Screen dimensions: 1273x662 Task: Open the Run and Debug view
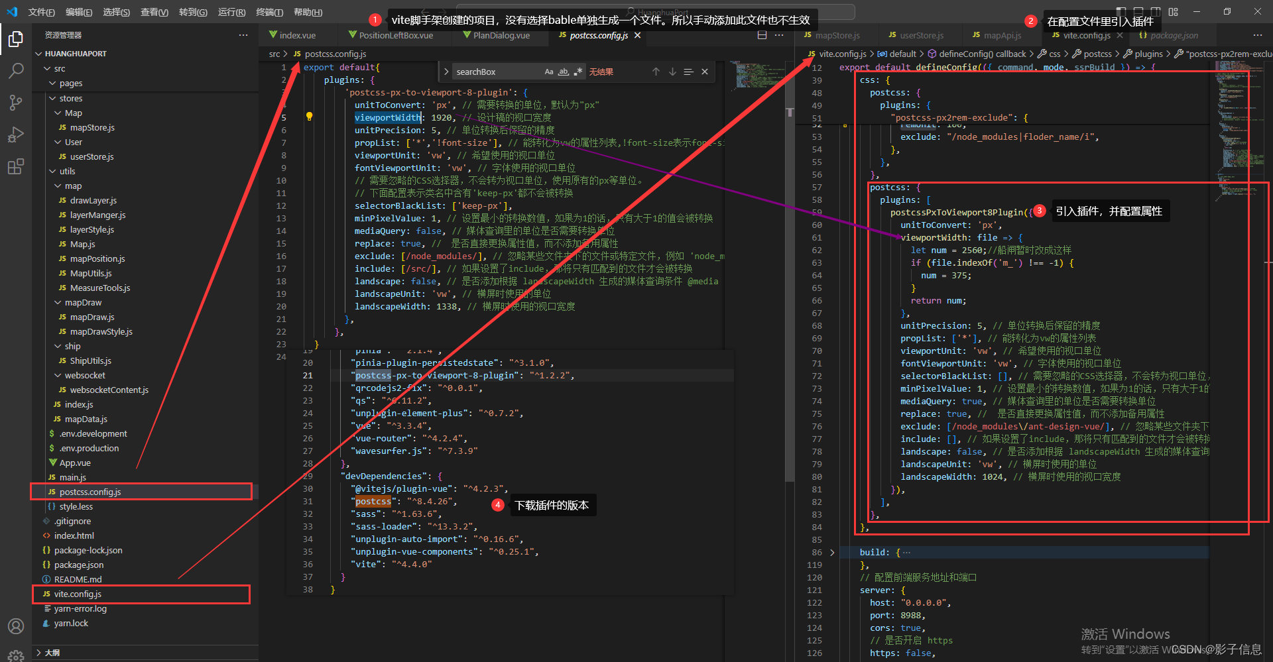tap(16, 135)
